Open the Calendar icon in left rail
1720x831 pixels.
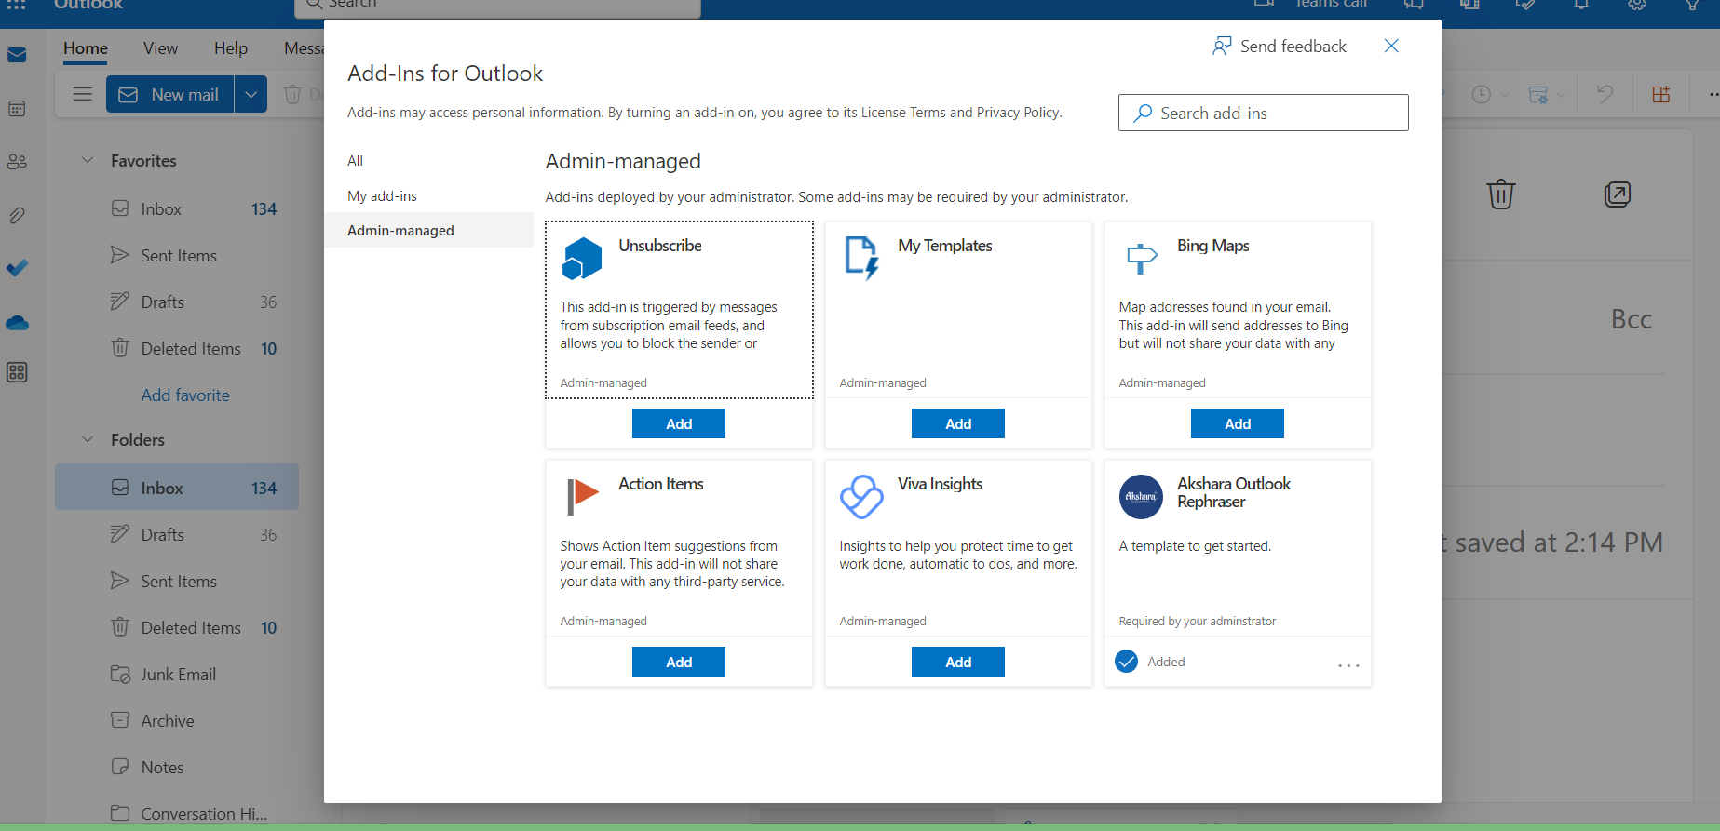click(17, 109)
